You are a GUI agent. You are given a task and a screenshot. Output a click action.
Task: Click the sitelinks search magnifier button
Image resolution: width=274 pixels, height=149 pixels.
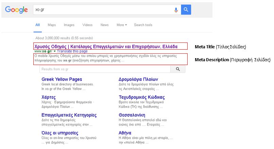tap(178, 69)
